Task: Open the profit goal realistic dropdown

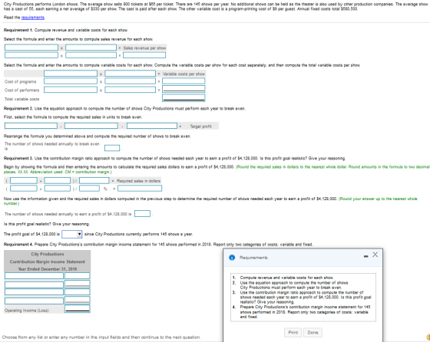Action: click(x=72, y=234)
